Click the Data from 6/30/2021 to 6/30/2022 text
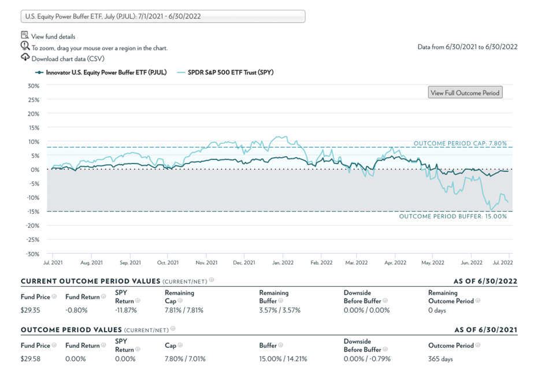Viewport: 541px width, 386px height. tap(468, 47)
